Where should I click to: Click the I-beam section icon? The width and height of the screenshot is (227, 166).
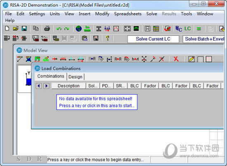(99, 28)
